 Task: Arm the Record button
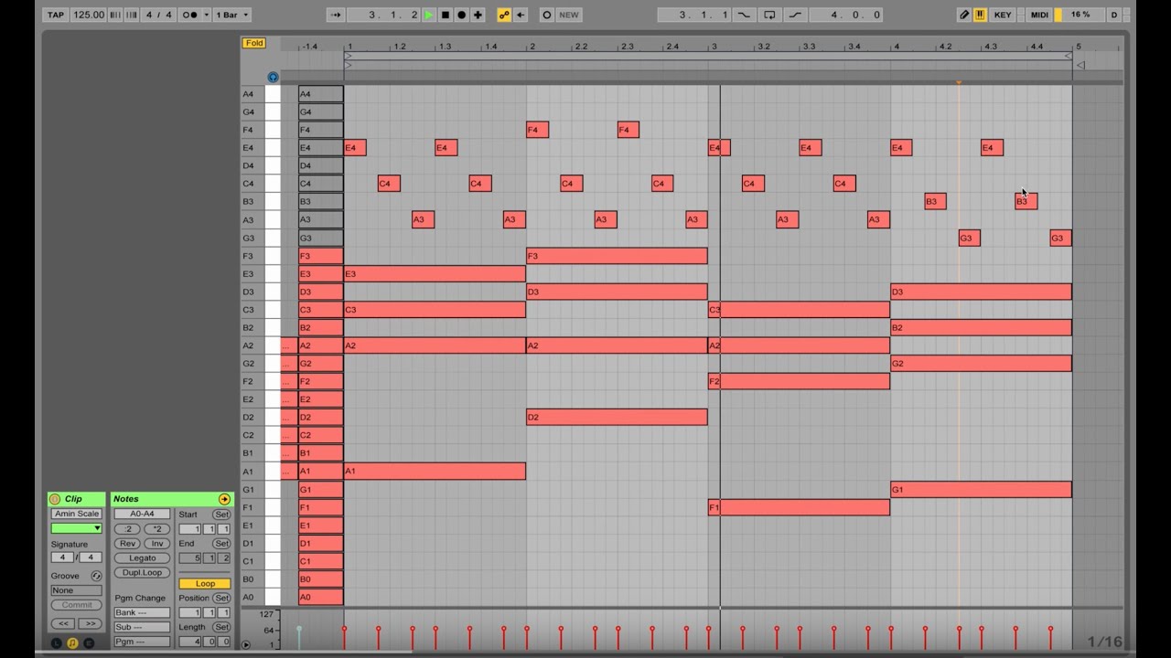point(462,15)
